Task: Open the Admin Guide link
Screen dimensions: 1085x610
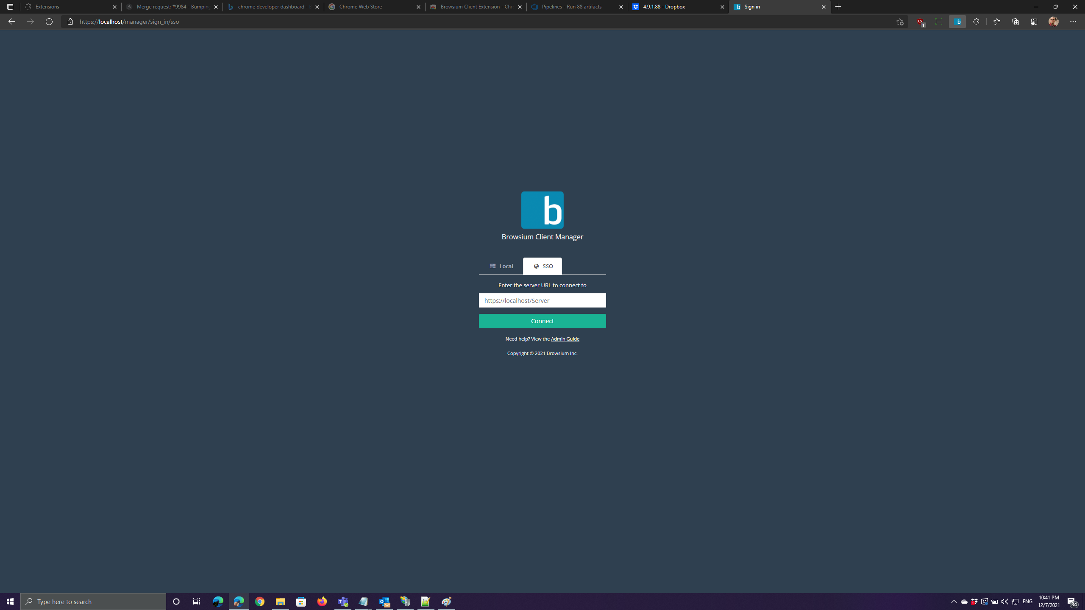Action: tap(565, 338)
